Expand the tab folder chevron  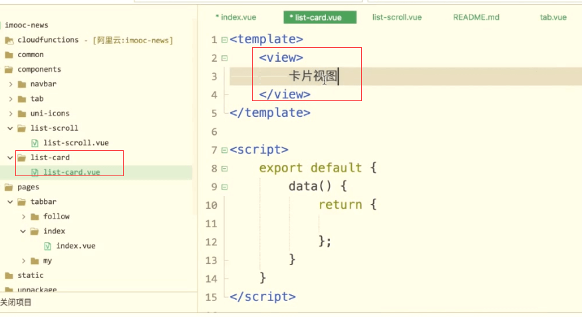(11, 99)
